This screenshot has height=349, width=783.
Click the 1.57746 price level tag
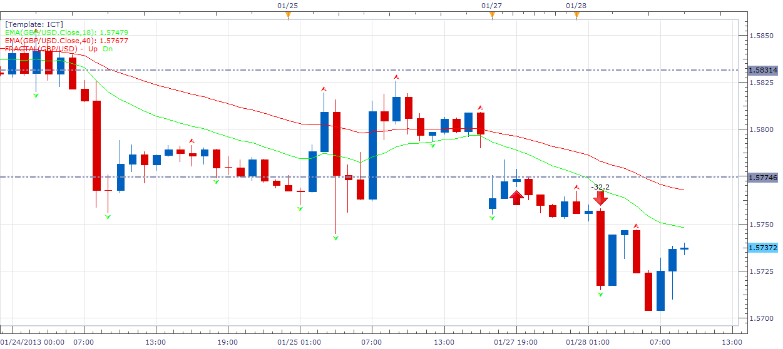pos(763,177)
